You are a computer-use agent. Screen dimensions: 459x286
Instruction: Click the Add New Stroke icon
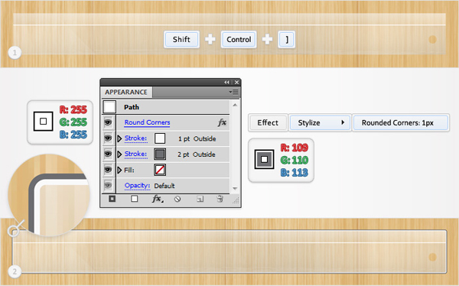(112, 199)
